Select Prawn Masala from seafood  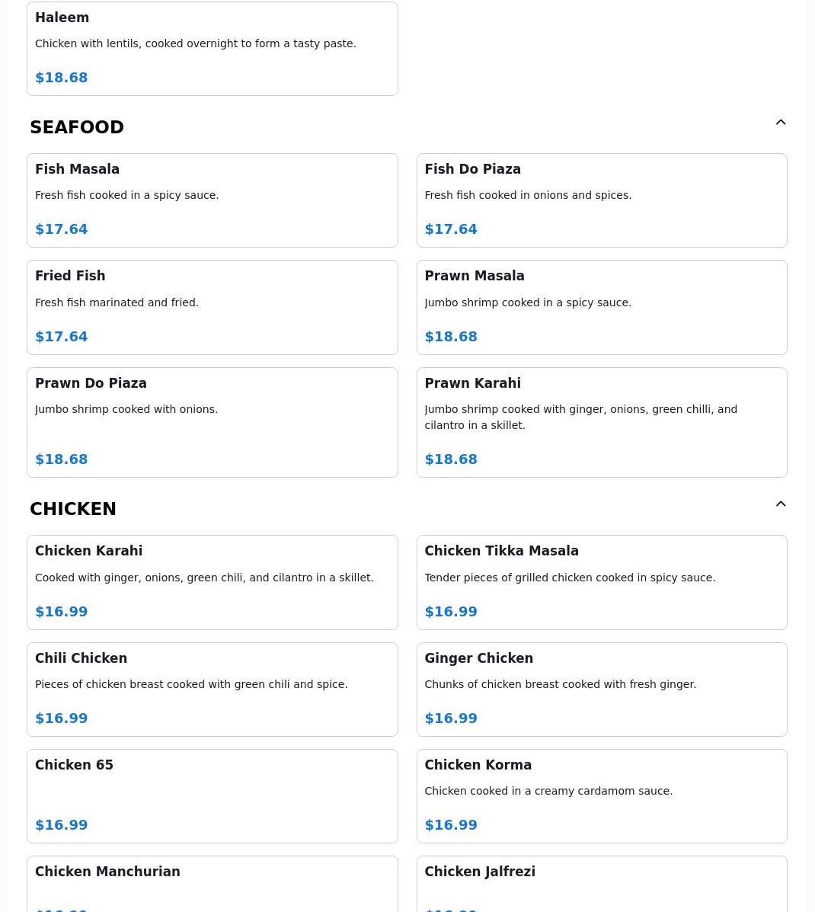pos(601,307)
